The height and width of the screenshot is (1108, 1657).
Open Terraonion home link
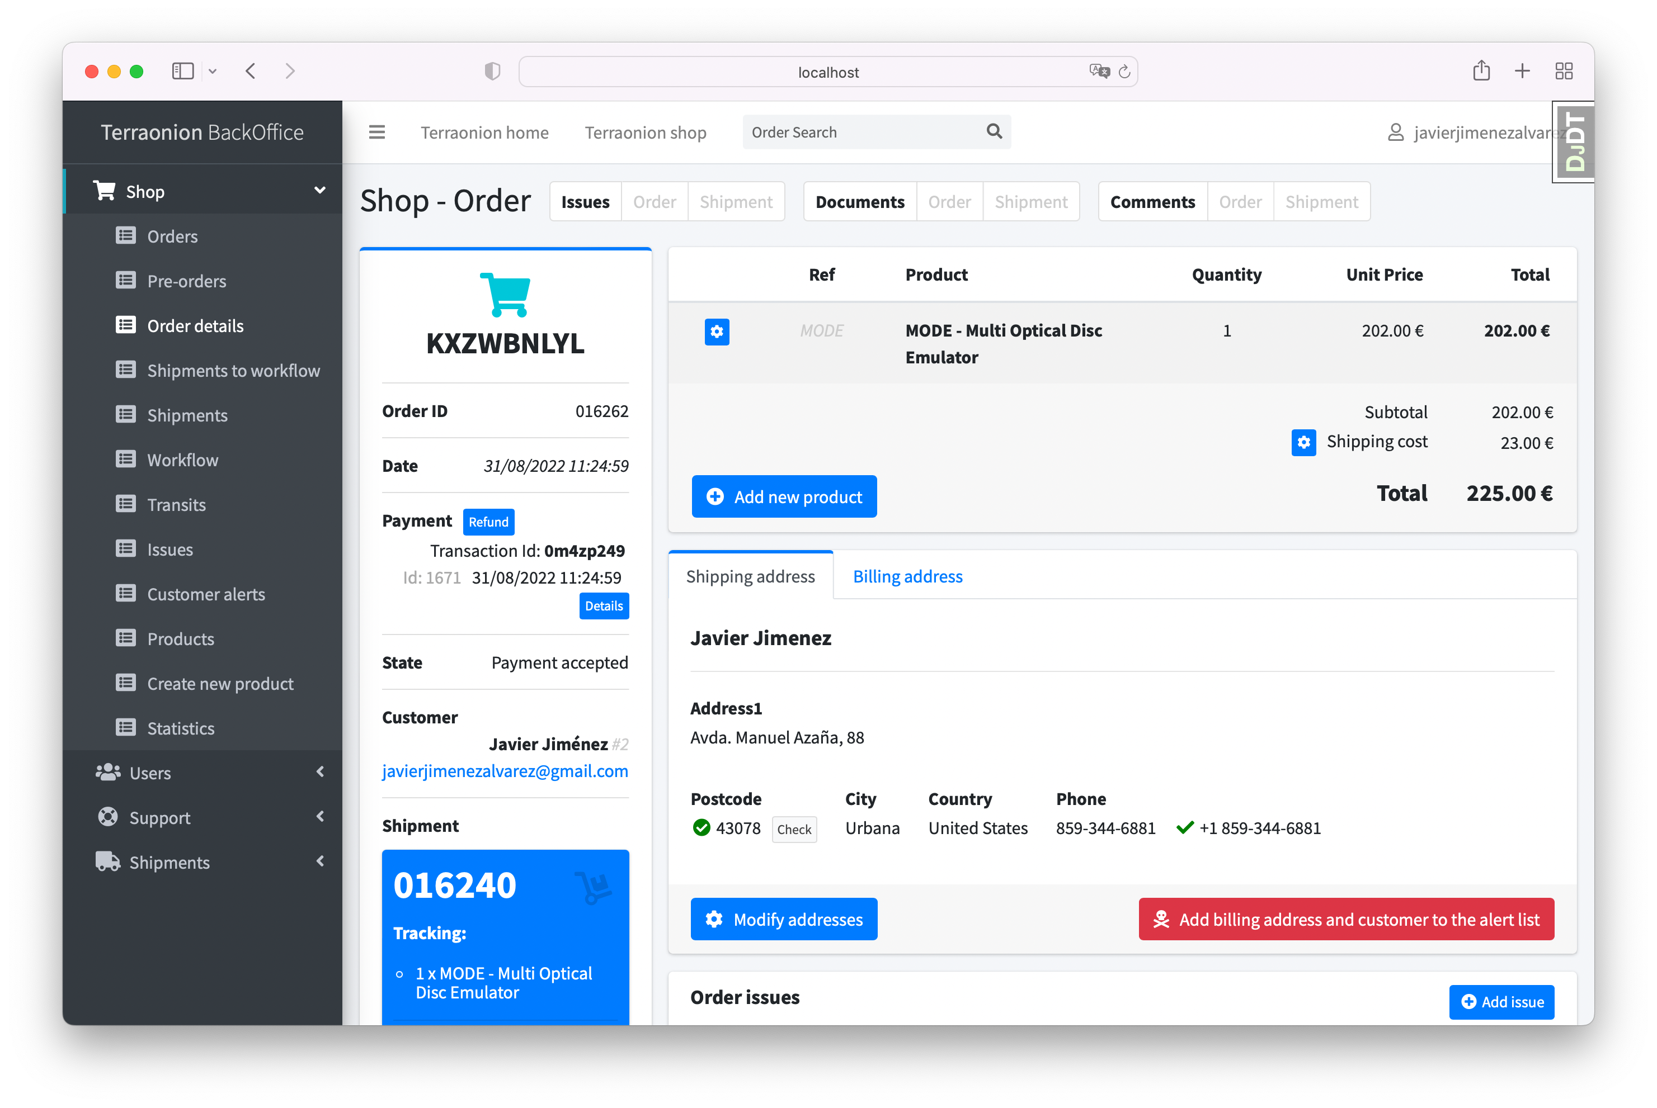[x=485, y=132]
